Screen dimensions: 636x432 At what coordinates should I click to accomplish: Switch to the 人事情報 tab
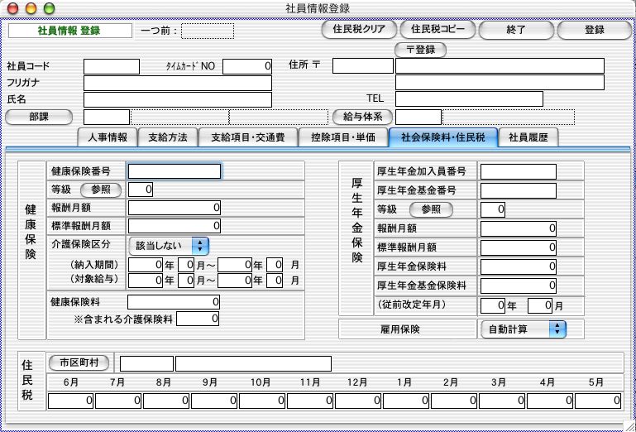(x=105, y=137)
